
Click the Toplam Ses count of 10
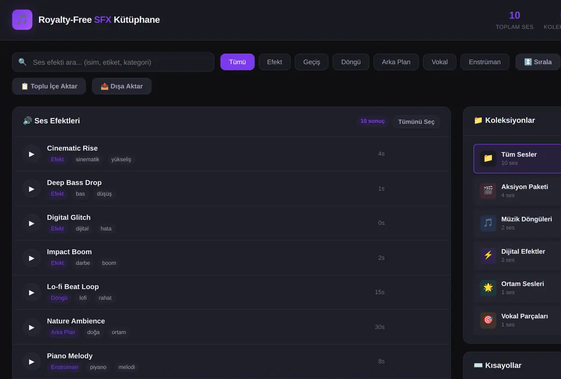(515, 15)
